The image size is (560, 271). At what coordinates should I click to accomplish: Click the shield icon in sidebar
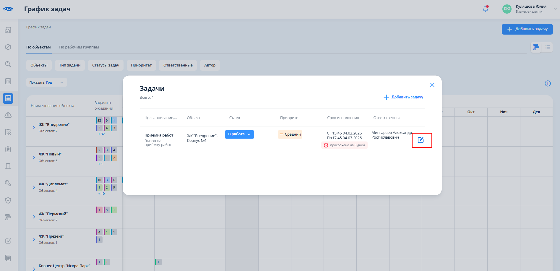[x=8, y=200]
